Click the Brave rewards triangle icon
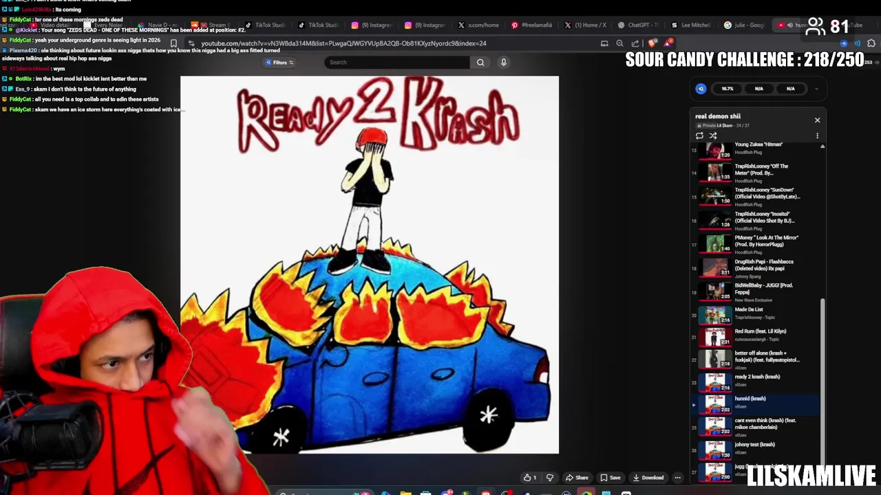This screenshot has height=495, width=881. (668, 43)
